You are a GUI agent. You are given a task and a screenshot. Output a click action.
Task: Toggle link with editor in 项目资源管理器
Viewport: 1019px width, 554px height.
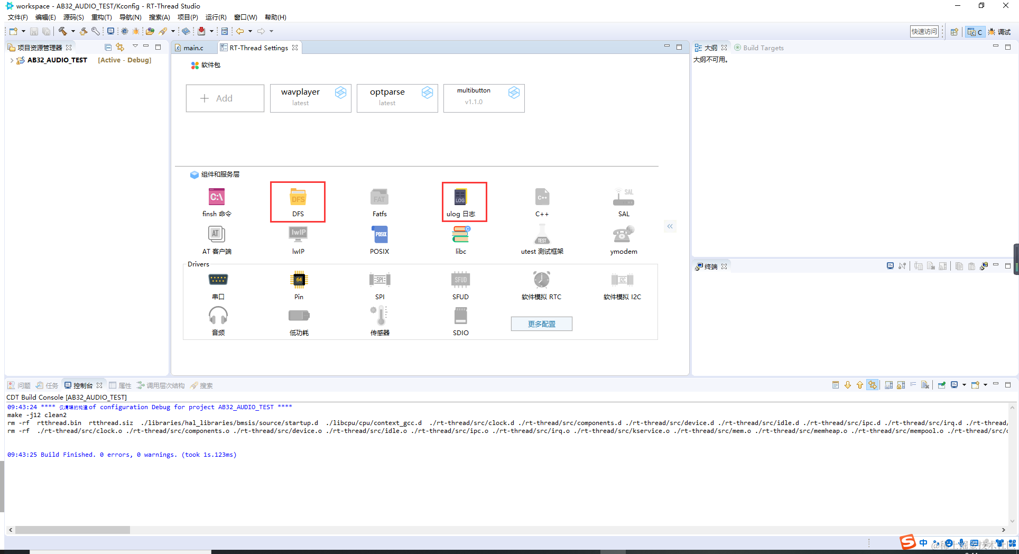[120, 47]
